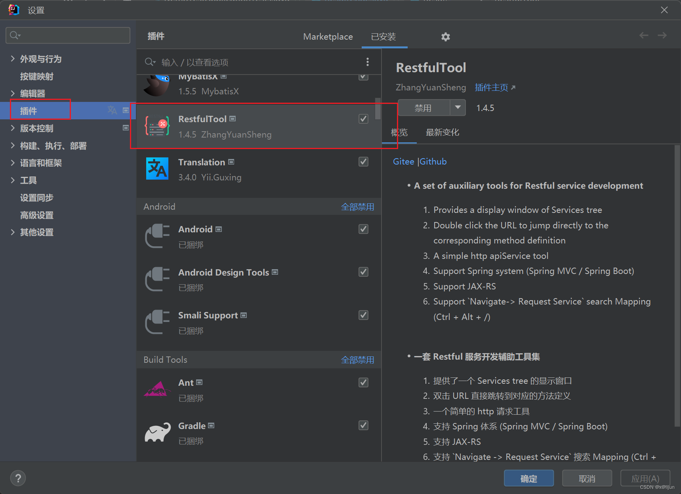Click the Ant build tool icon
The width and height of the screenshot is (681, 494).
157,389
